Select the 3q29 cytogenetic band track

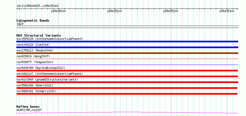tap(127, 27)
